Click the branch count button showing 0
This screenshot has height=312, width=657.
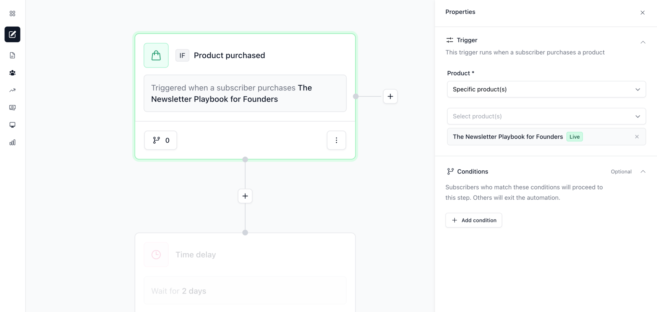pos(160,140)
